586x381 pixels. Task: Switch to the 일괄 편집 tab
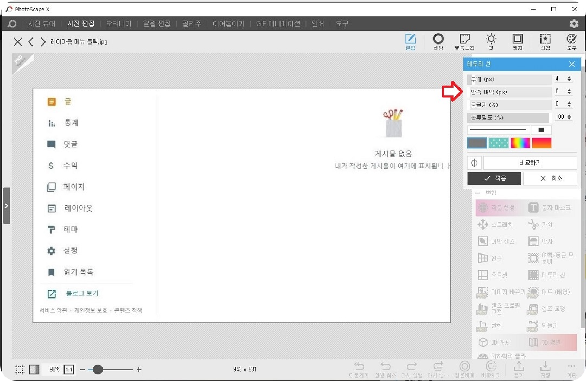[x=157, y=23]
